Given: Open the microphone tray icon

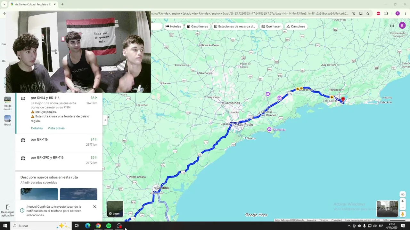Looking at the screenshot, I should point(365,226).
